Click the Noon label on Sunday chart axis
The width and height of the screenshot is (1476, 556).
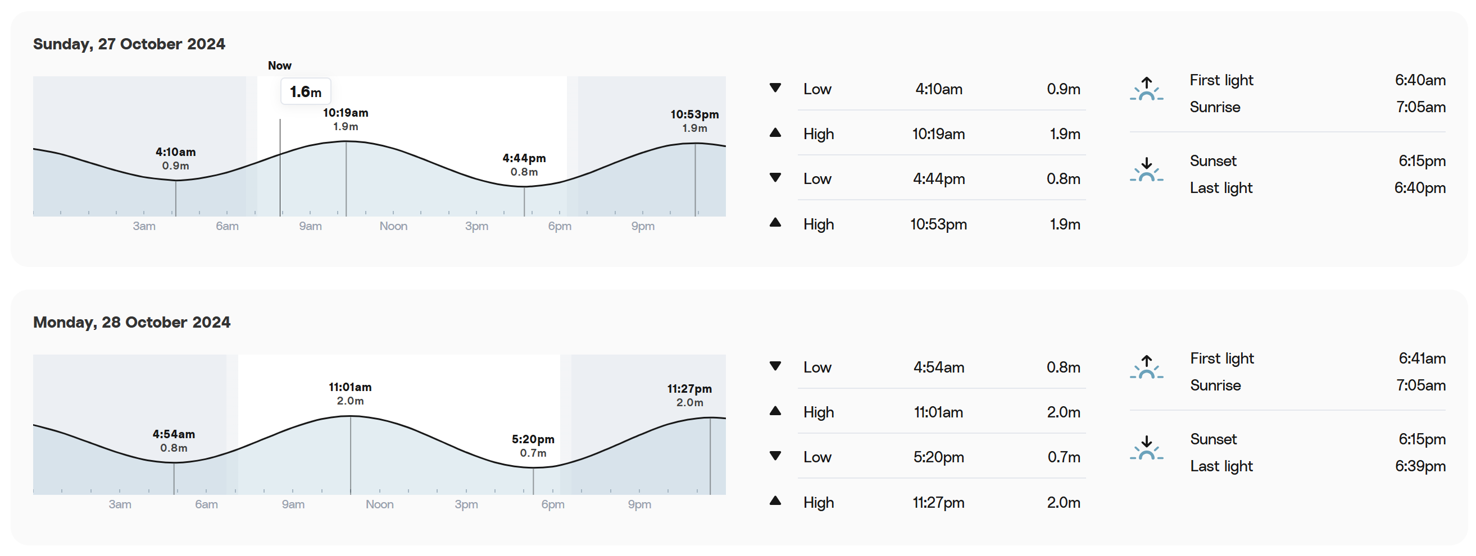coord(393,226)
